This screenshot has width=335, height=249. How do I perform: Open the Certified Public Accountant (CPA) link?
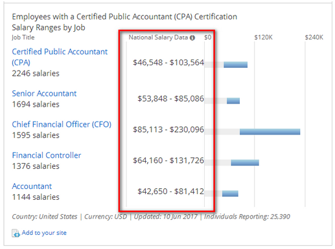point(60,57)
